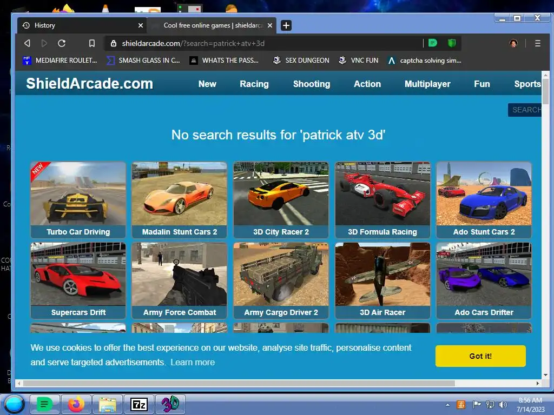
Task: Open the browser hamburger menu
Action: 538,43
